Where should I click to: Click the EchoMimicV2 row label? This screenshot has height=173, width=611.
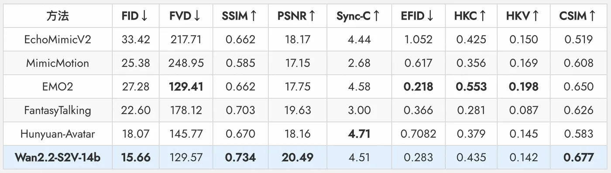58,39
